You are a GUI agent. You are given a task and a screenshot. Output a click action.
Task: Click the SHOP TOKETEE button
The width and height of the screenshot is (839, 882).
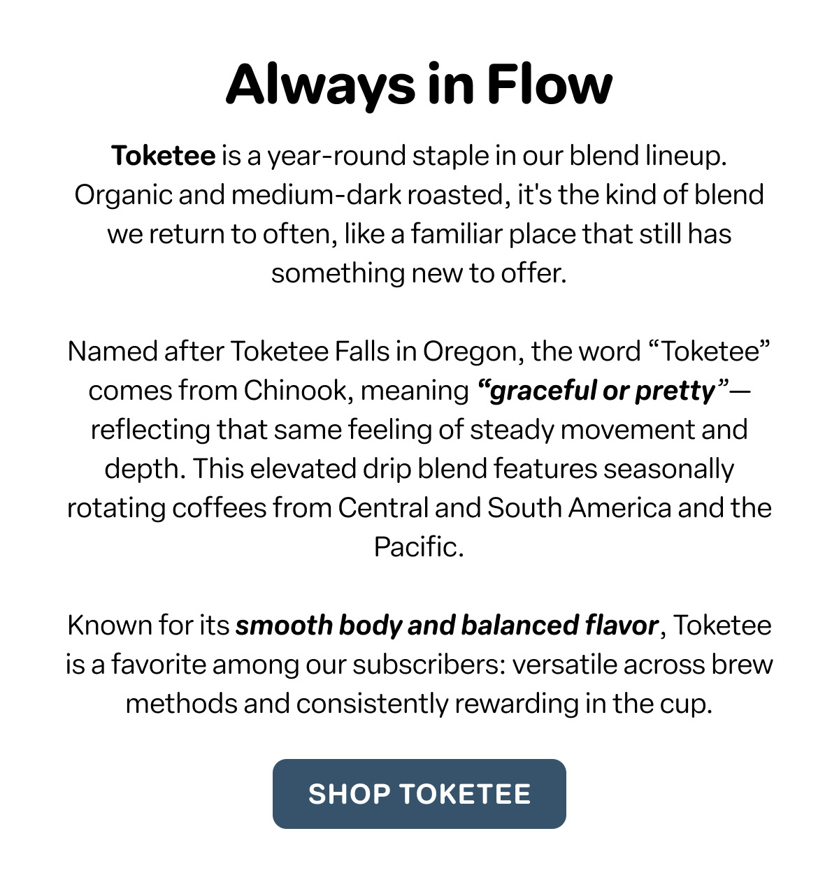pos(419,794)
